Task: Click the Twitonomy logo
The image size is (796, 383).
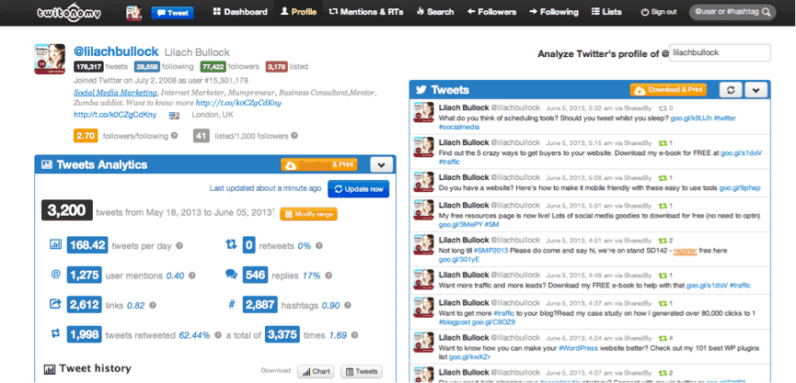Action: pyautogui.click(x=69, y=12)
